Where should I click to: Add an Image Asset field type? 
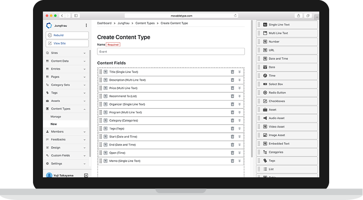287,135
